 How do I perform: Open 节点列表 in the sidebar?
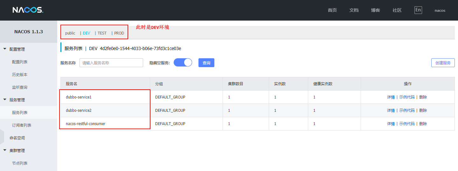click(20, 163)
